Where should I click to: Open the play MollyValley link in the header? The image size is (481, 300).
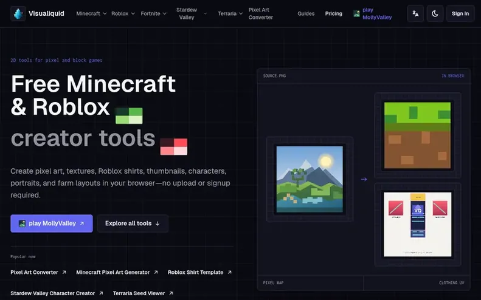coord(372,13)
